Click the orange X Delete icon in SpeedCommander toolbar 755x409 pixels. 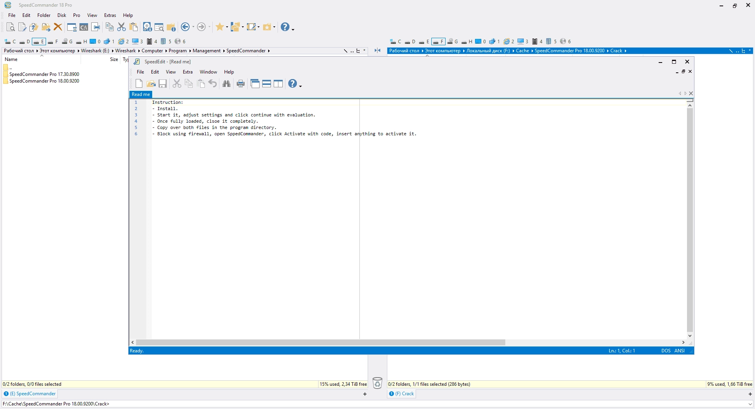pos(58,27)
